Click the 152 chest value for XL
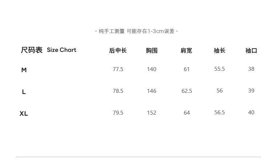Screen dimensions: 273x164 (x=151, y=113)
